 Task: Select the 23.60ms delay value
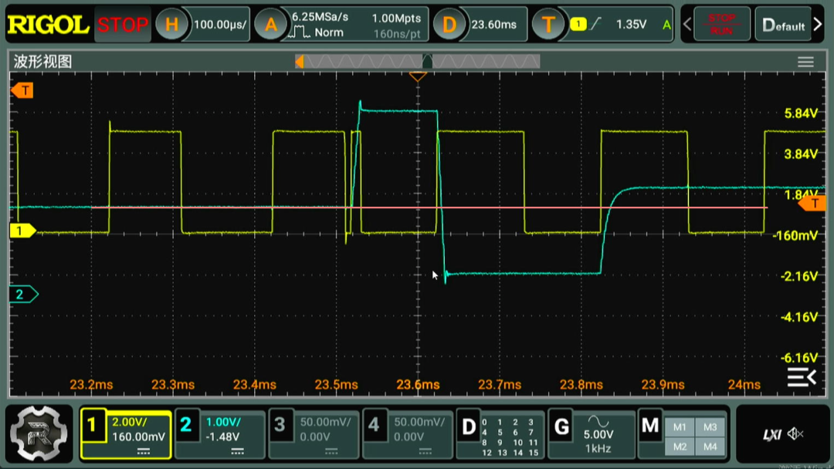(x=493, y=25)
